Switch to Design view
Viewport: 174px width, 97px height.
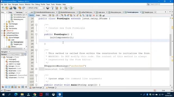(x=38, y=15)
